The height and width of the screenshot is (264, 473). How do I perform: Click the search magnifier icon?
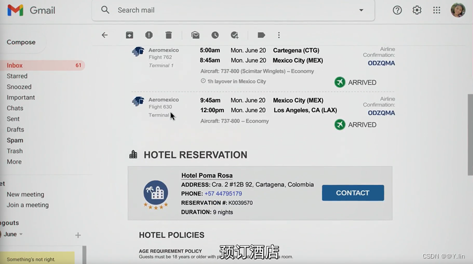coord(105,10)
